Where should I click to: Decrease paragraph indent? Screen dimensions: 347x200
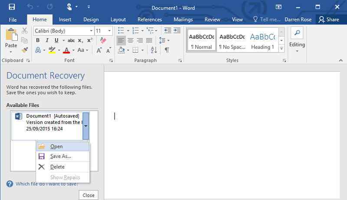(x=167, y=30)
